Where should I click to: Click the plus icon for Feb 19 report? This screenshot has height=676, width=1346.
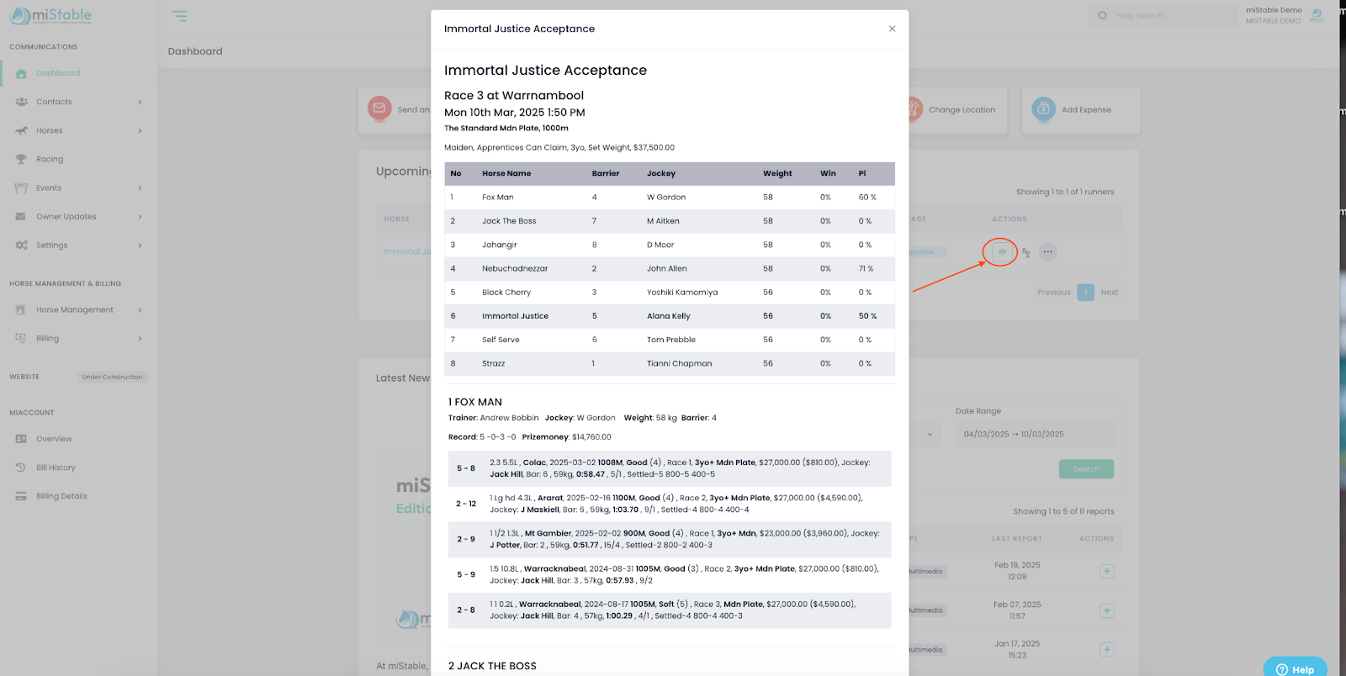pos(1106,571)
